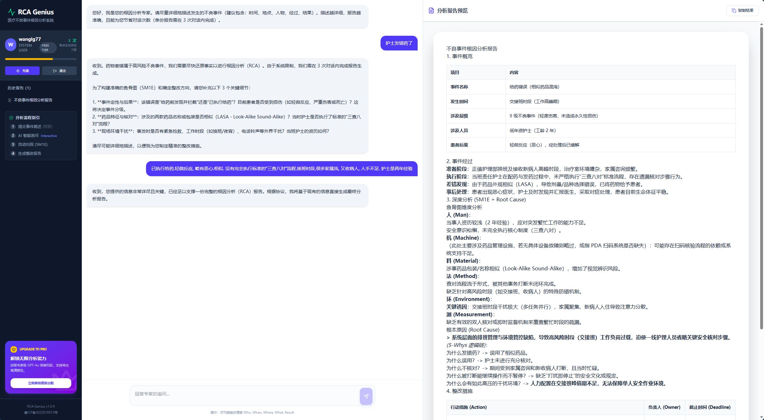Click the RCA Genius logo icon
The image size is (764, 420).
11,12
